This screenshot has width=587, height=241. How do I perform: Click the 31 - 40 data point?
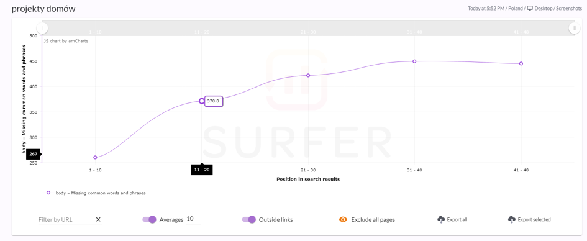[x=414, y=61]
